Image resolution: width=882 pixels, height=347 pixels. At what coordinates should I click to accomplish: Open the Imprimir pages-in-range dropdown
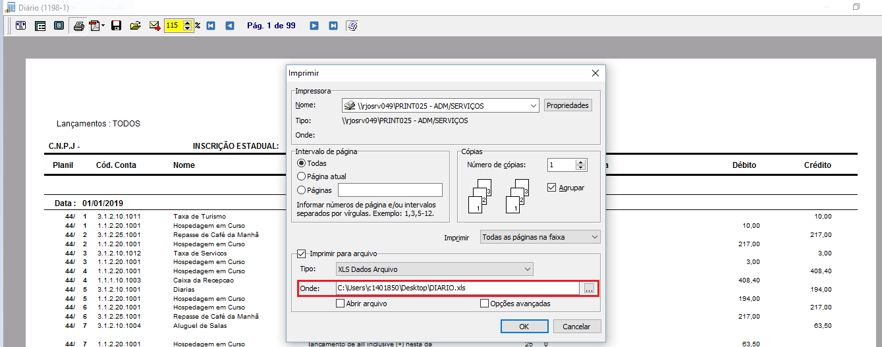(x=539, y=236)
